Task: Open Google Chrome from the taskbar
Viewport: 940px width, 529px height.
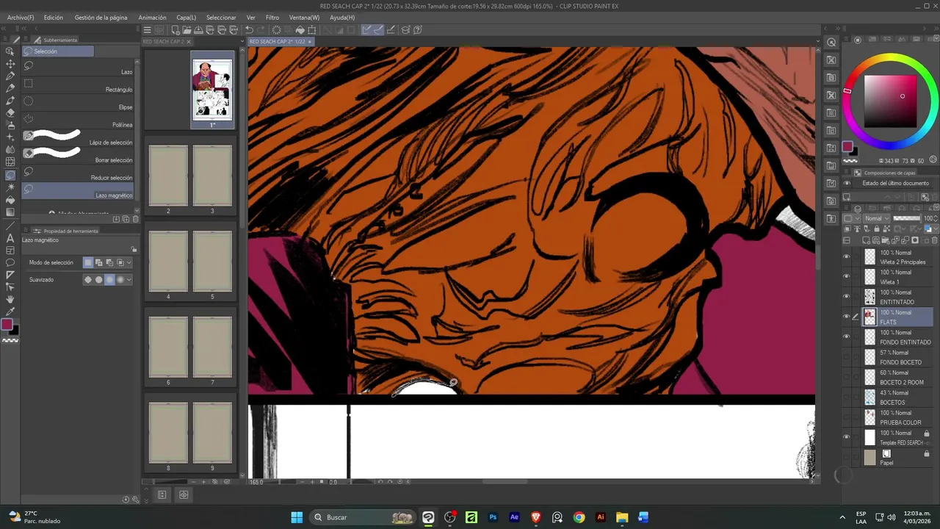Action: tap(579, 517)
